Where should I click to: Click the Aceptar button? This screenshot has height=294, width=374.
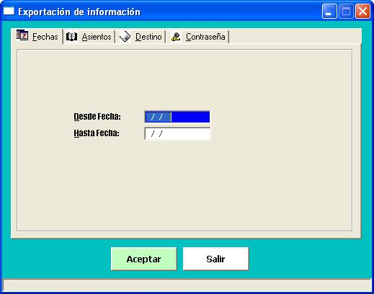(143, 259)
